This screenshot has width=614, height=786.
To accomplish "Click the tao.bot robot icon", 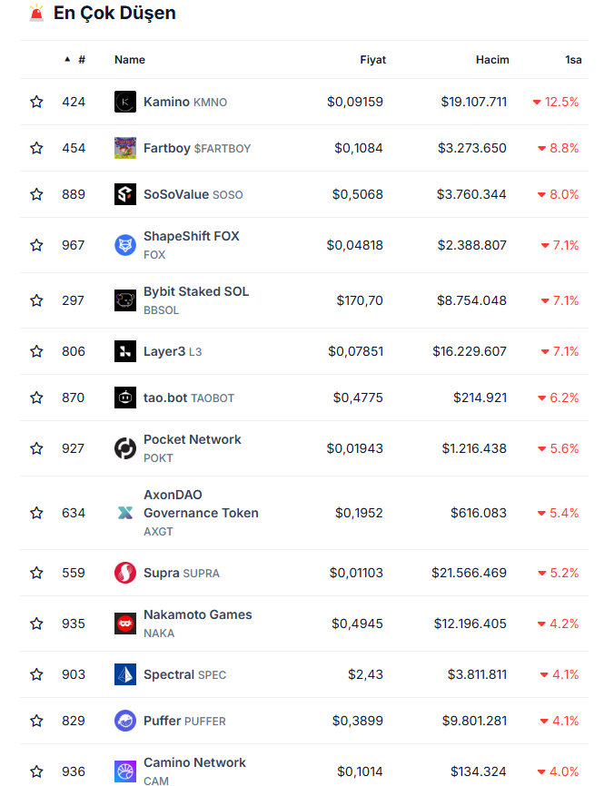I will point(125,398).
